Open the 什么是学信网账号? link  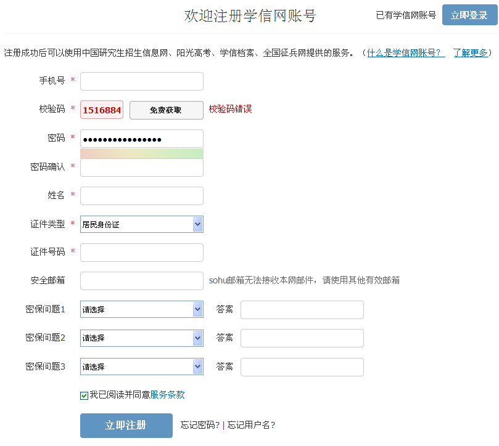[406, 53]
